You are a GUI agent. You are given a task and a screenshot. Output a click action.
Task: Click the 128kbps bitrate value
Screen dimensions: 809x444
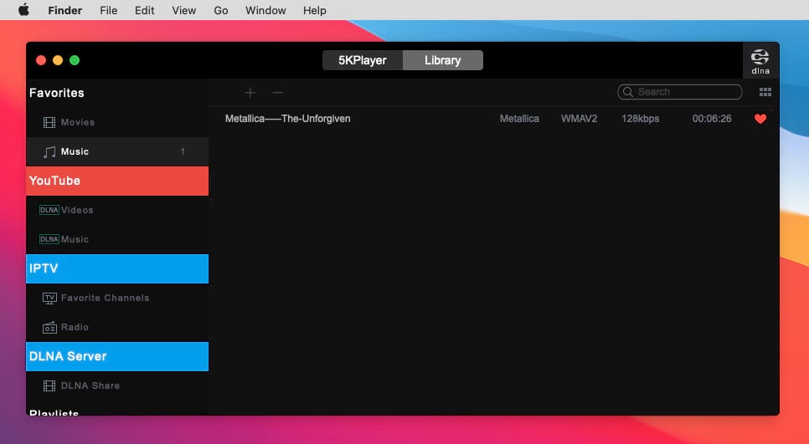pos(641,119)
